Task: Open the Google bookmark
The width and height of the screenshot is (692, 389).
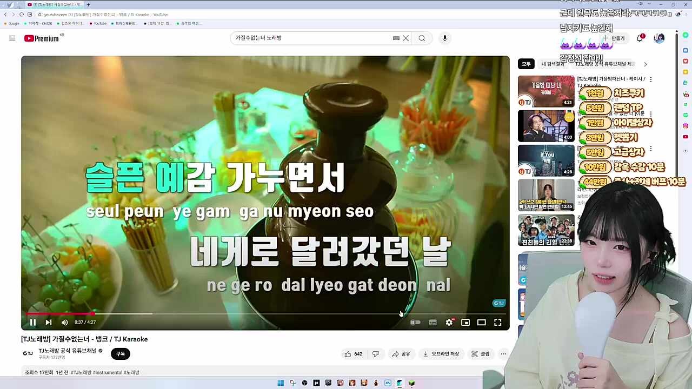Action: (x=11, y=23)
